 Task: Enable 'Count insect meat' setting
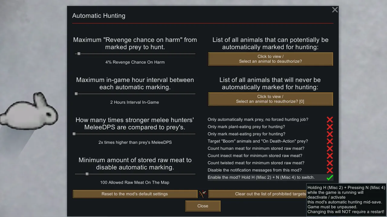tap(330, 156)
